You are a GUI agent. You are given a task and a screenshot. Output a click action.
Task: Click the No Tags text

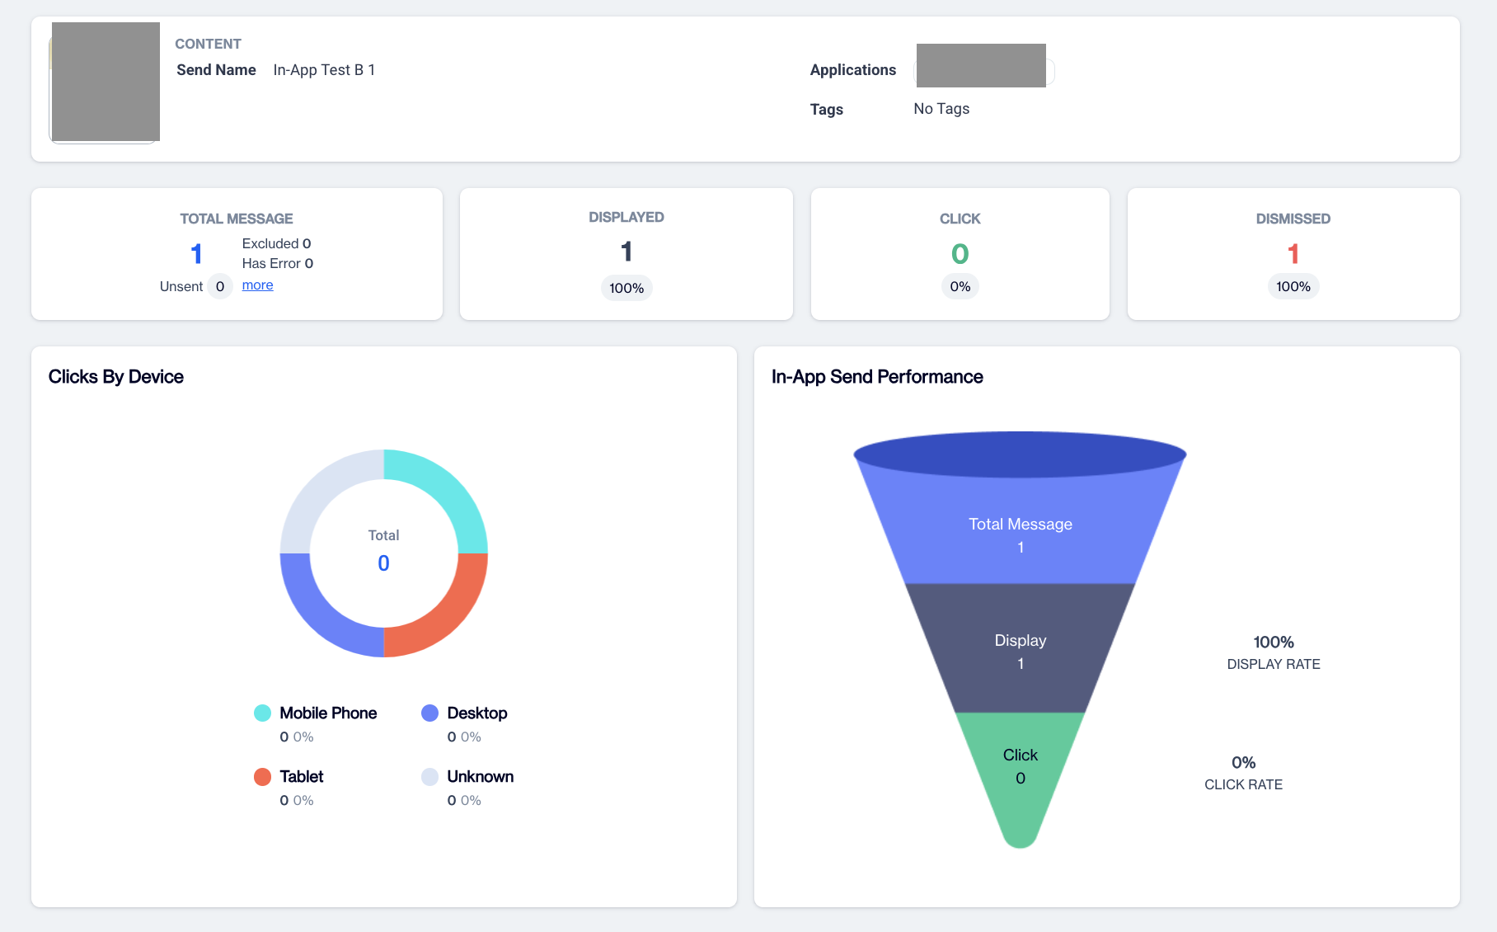click(x=941, y=109)
